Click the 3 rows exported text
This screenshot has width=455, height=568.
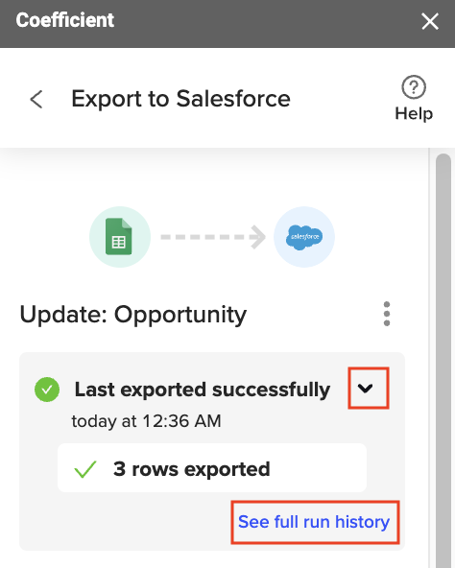coord(192,469)
